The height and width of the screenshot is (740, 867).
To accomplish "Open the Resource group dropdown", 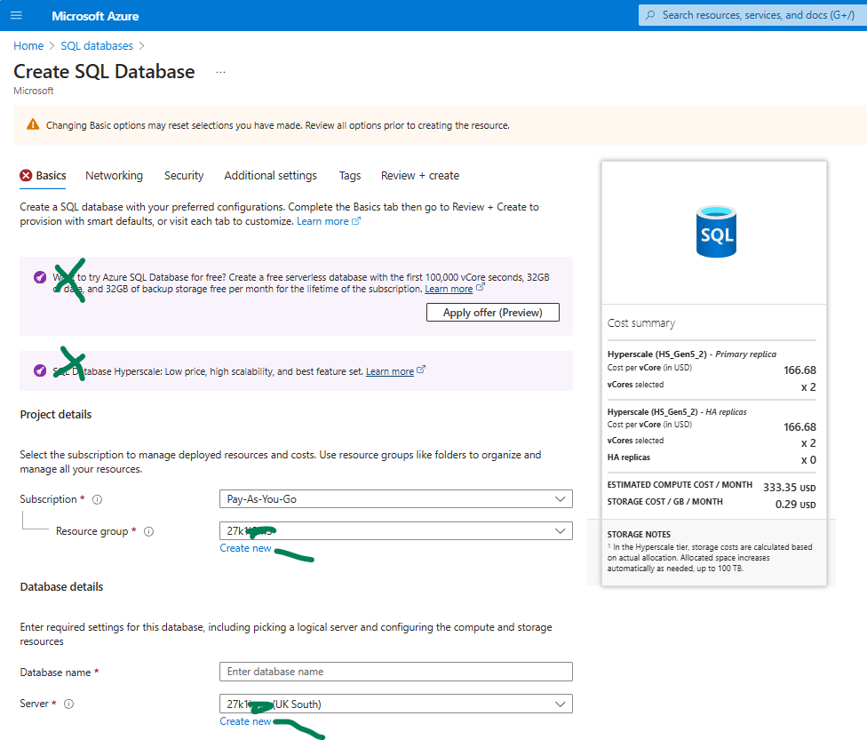I will pyautogui.click(x=396, y=531).
